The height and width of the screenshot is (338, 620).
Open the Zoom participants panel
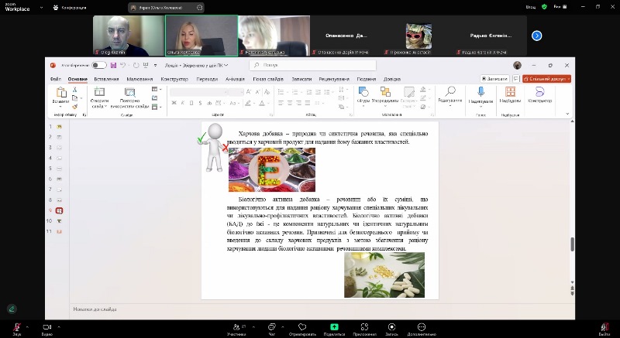(236, 326)
